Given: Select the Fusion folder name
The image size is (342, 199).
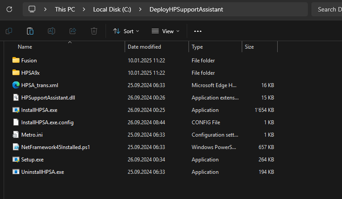Looking at the screenshot, I should pos(29,61).
